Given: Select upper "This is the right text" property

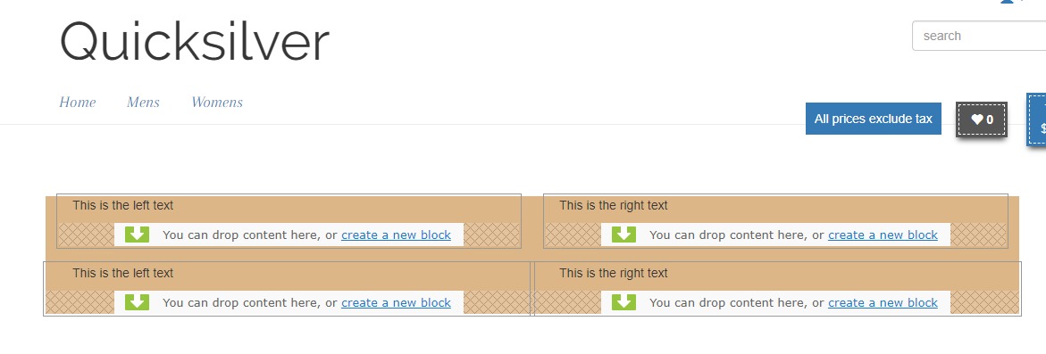Looking at the screenshot, I should pyautogui.click(x=614, y=206).
